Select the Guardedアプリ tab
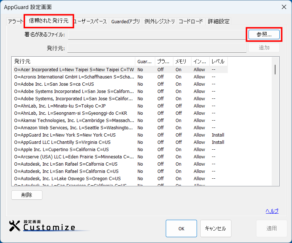292x243 pixels. [x=126, y=21]
